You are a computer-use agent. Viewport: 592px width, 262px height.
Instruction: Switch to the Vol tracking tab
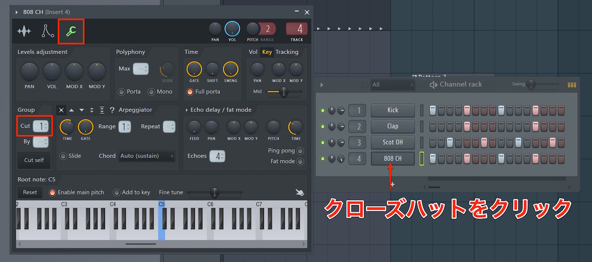click(x=253, y=52)
